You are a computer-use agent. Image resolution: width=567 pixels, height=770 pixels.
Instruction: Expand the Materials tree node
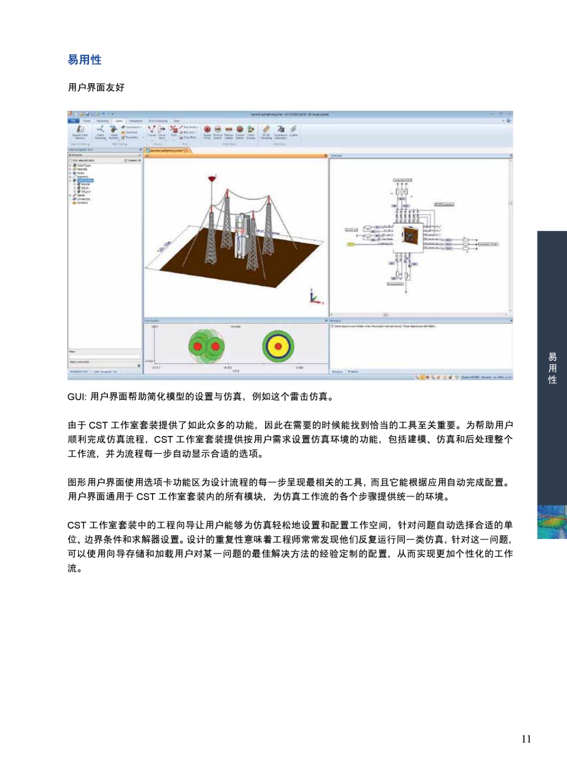pos(70,169)
